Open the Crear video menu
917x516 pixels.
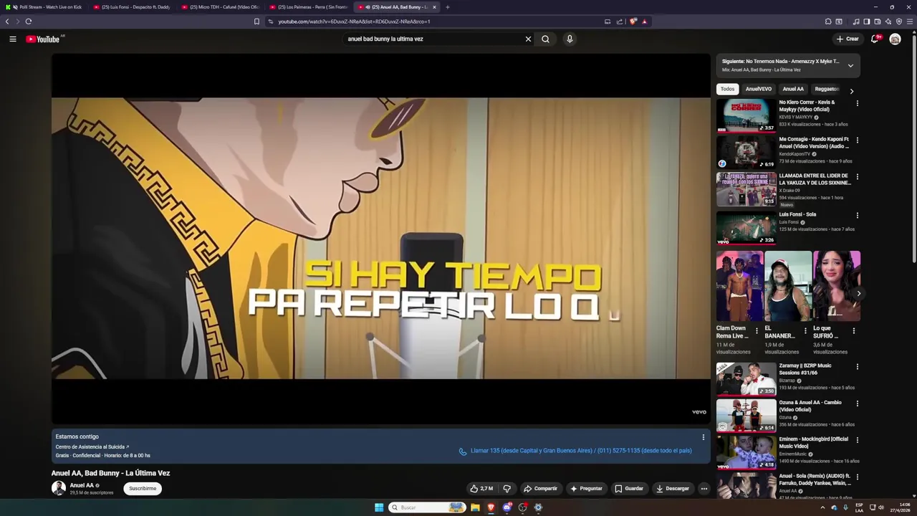tap(847, 39)
